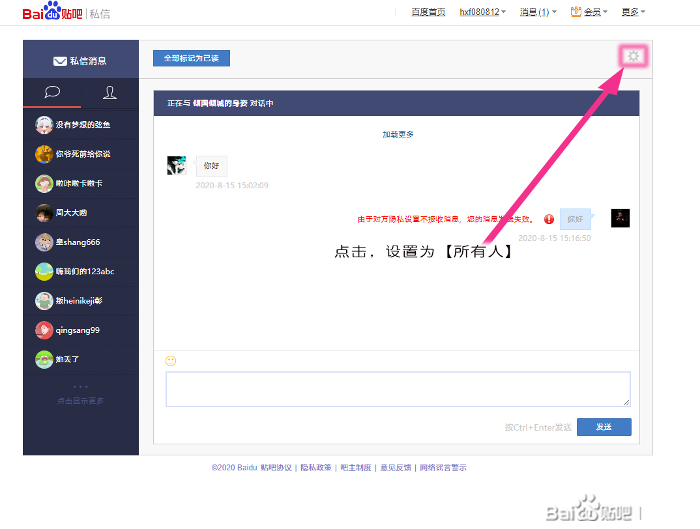The width and height of the screenshot is (700, 529).
Task: Click the received 你好 message bubble
Action: click(212, 166)
